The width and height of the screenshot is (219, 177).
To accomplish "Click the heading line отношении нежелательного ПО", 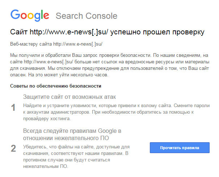I will tap(66, 138).
